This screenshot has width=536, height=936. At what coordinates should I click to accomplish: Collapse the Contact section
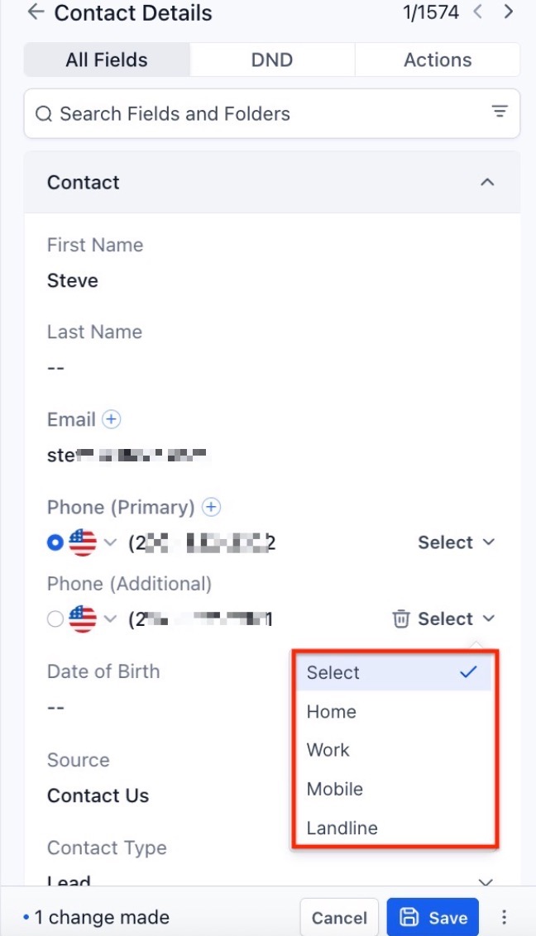pyautogui.click(x=487, y=182)
